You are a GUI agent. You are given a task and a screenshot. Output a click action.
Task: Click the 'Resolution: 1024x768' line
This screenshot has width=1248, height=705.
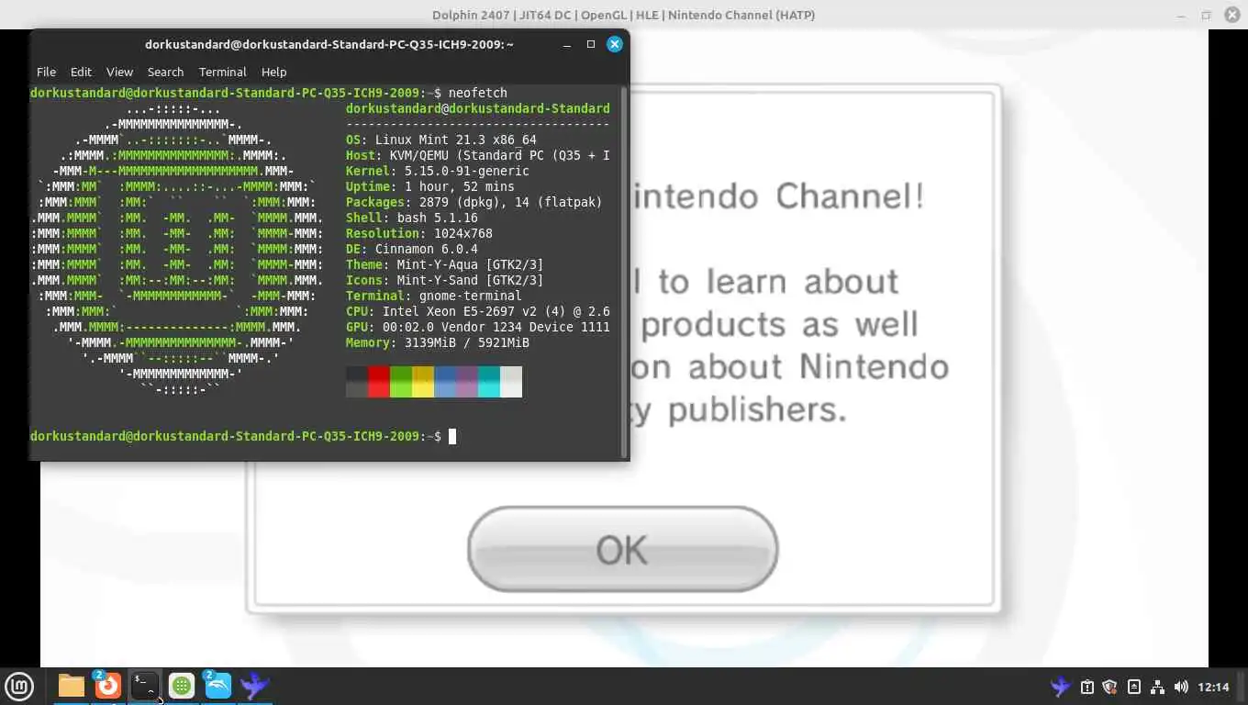coord(419,233)
